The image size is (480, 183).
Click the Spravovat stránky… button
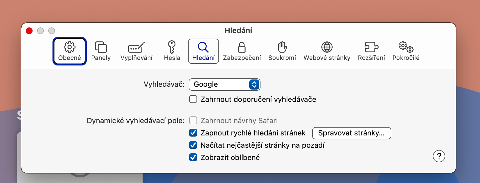(x=351, y=133)
